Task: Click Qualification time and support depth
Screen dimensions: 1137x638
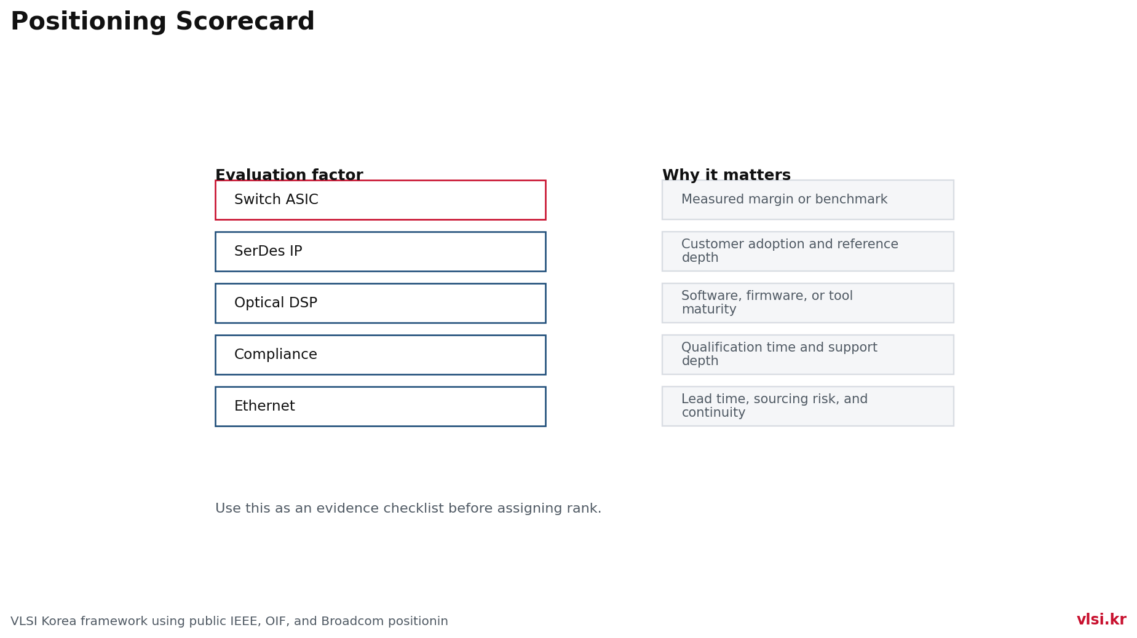Action: point(807,355)
